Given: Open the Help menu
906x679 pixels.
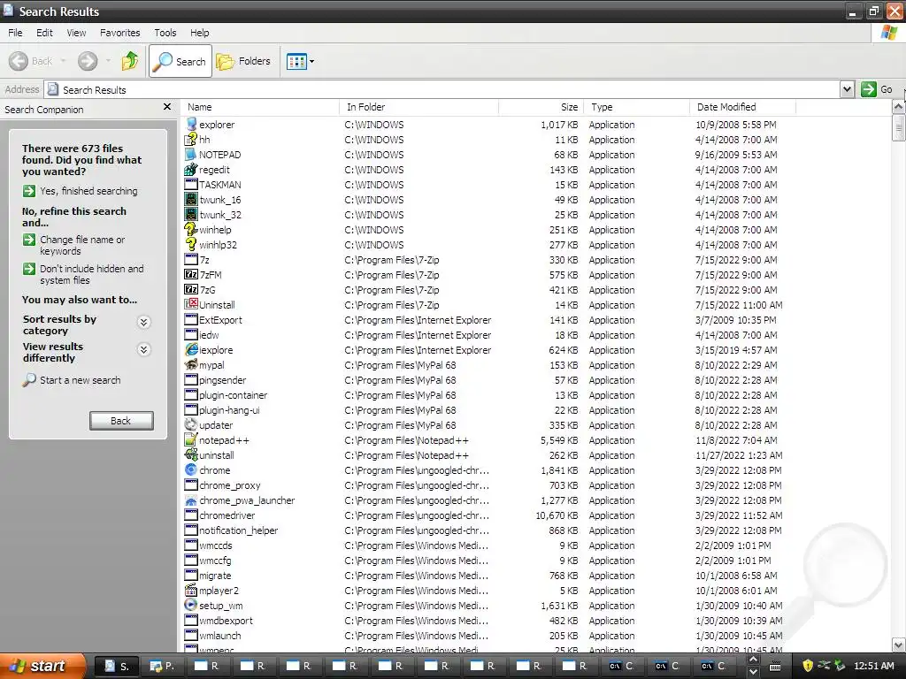Looking at the screenshot, I should (199, 33).
